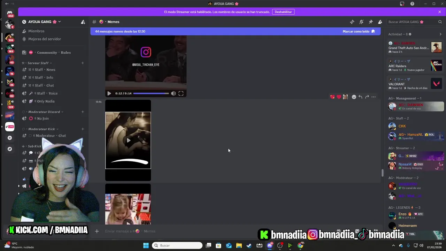React with the red heart emoji

(339, 97)
